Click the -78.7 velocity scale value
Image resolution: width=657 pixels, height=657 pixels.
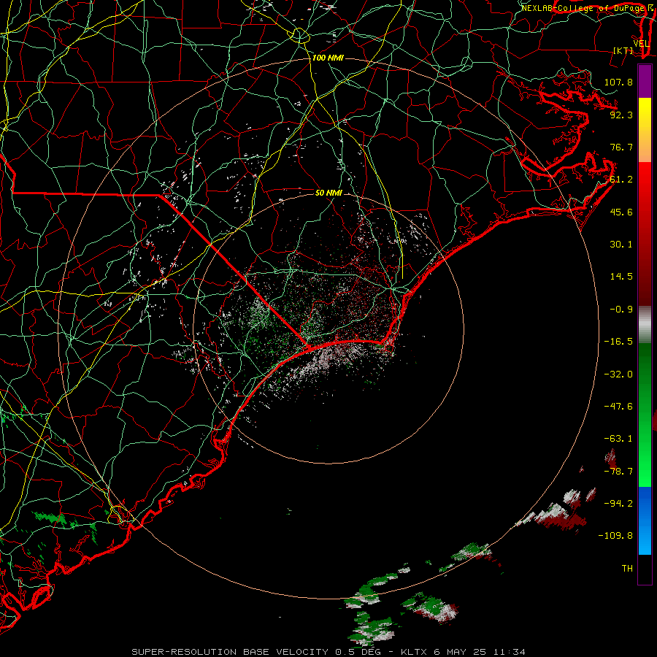click(618, 472)
